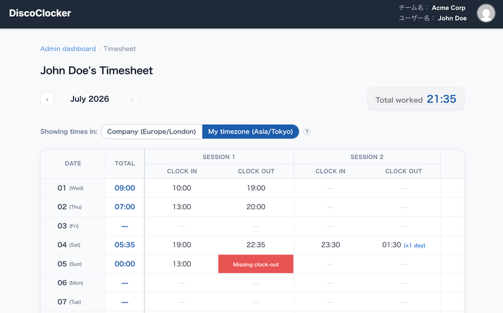
Task: Click the 05:35 total for July 04
Action: coord(125,245)
